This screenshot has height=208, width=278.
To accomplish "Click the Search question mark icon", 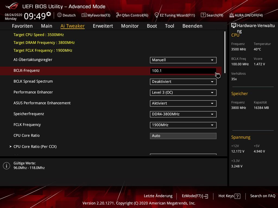I will point(203,15).
